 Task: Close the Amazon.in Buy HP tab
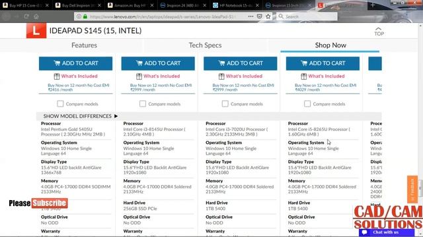coord(152,5)
